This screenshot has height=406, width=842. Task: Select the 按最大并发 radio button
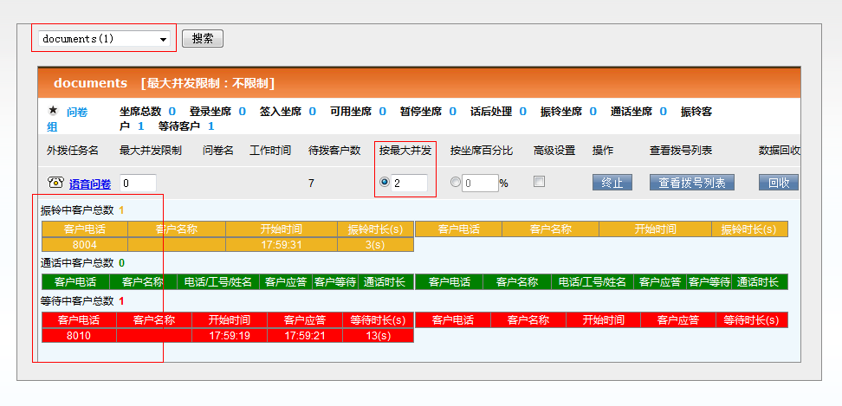pos(385,183)
